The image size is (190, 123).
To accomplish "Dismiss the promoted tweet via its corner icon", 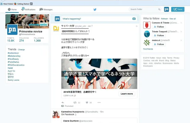I will (x=136, y=26).
